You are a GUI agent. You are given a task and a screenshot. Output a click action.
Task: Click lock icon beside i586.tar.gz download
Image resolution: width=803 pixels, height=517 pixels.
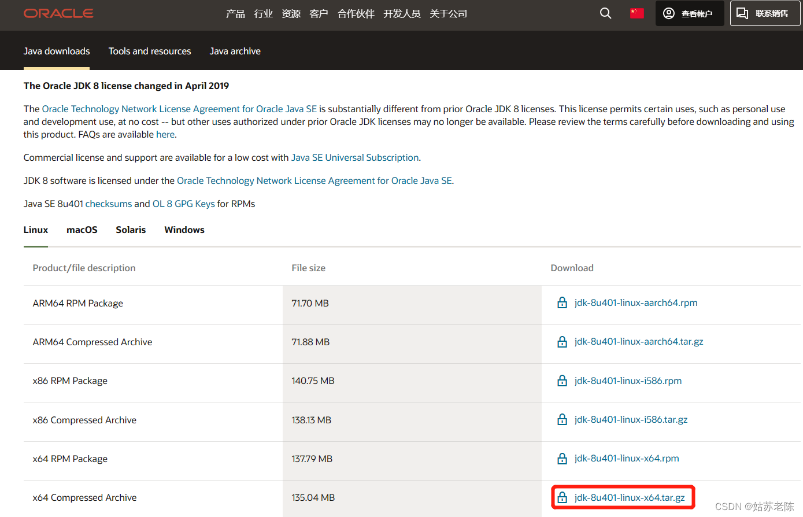click(562, 419)
